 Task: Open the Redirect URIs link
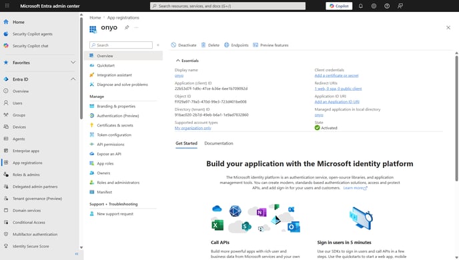[x=338, y=89]
